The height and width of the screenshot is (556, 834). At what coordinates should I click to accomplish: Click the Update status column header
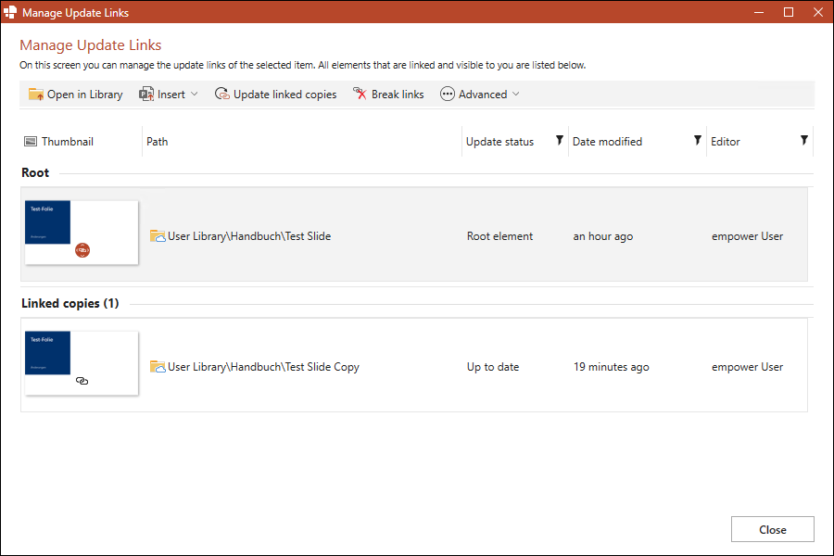(500, 142)
